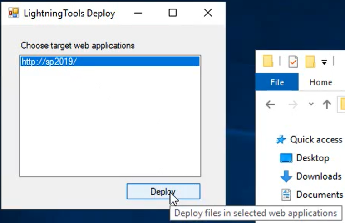This screenshot has height=223, width=345.
Task: Open Downloads in the navigation pane
Action: pyautogui.click(x=319, y=176)
